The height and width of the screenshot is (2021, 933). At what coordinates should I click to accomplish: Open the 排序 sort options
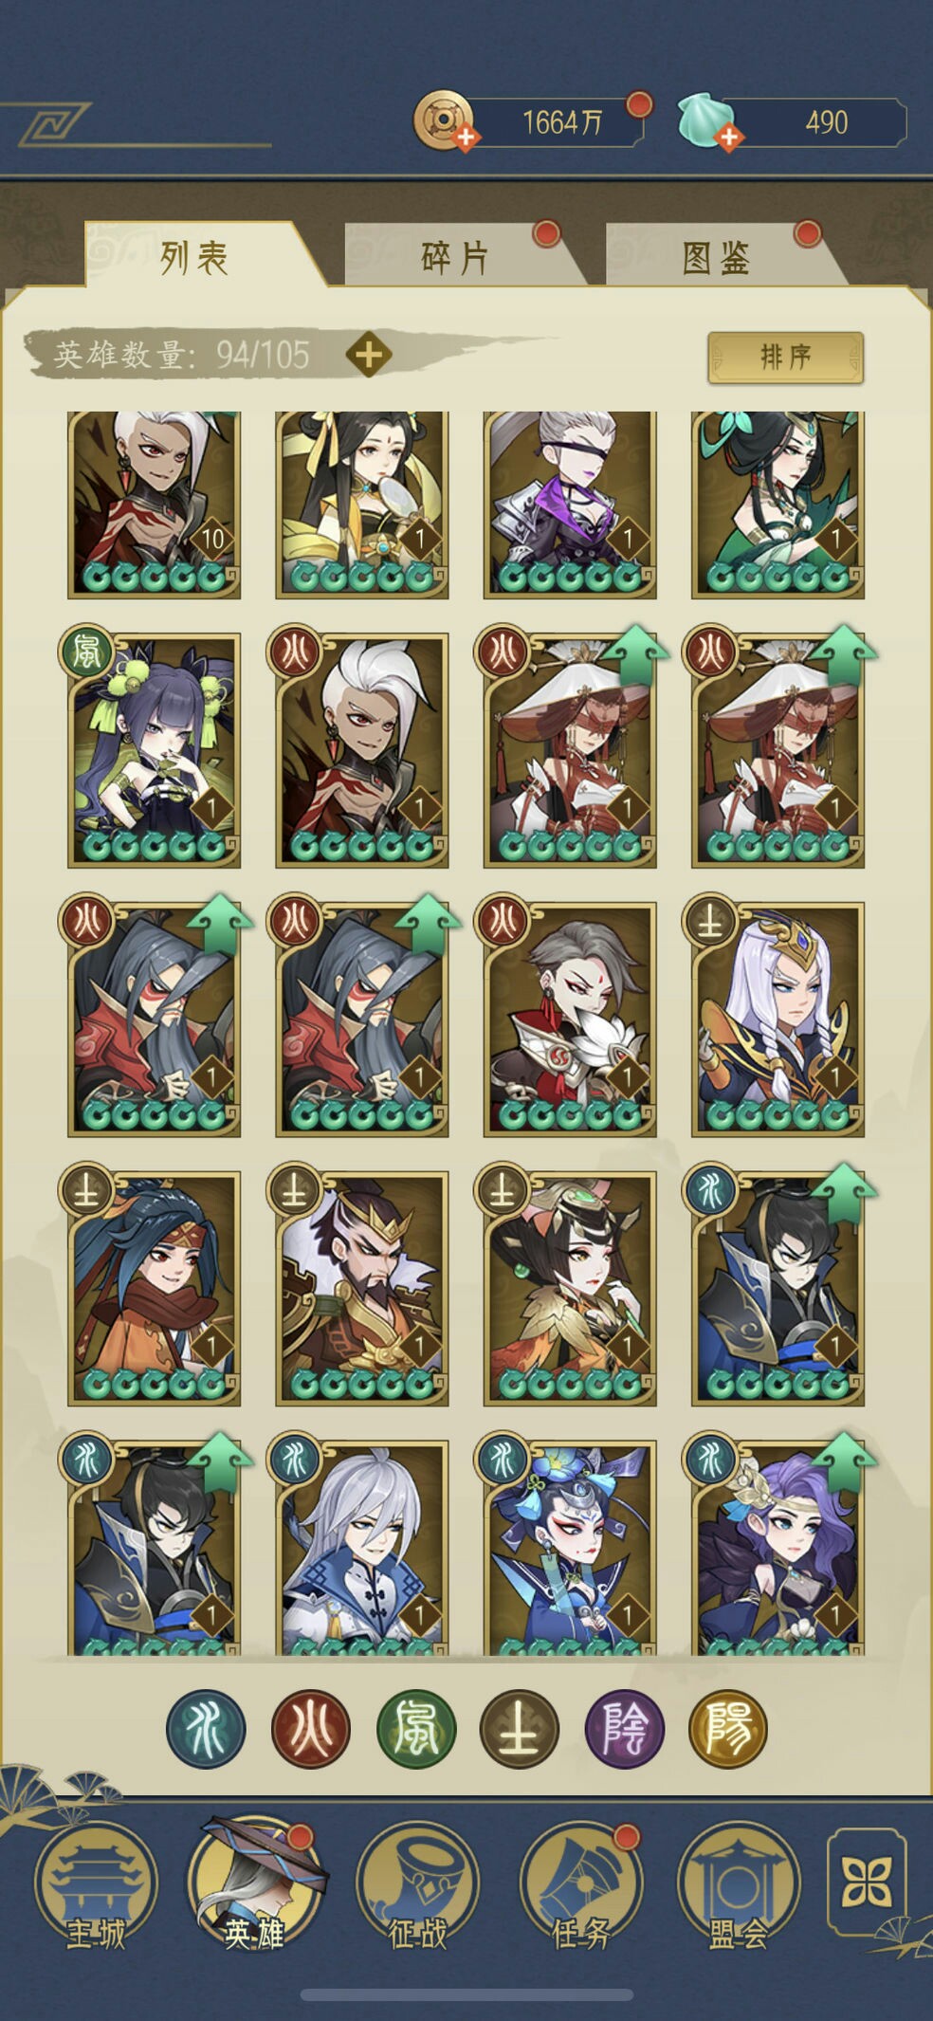[x=785, y=357]
